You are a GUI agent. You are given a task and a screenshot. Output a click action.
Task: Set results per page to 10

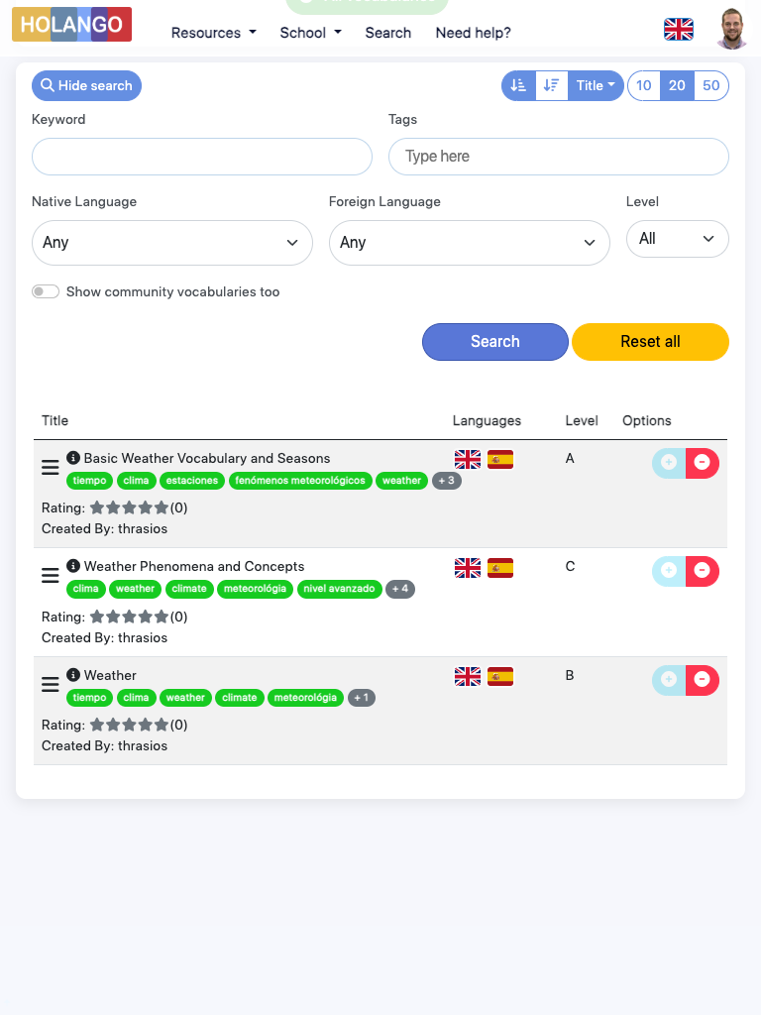tap(644, 86)
